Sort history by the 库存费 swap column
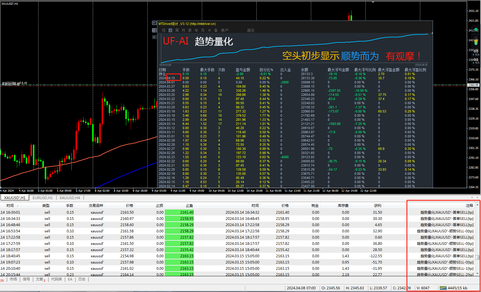 pyautogui.click(x=343, y=205)
